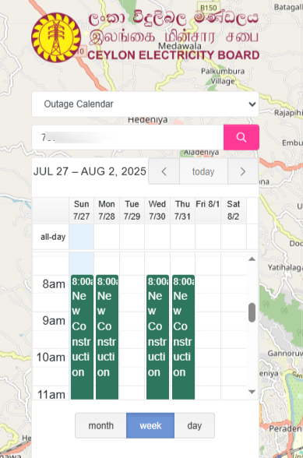Click the all-day row label
This screenshot has height=458, width=303.
(x=53, y=237)
